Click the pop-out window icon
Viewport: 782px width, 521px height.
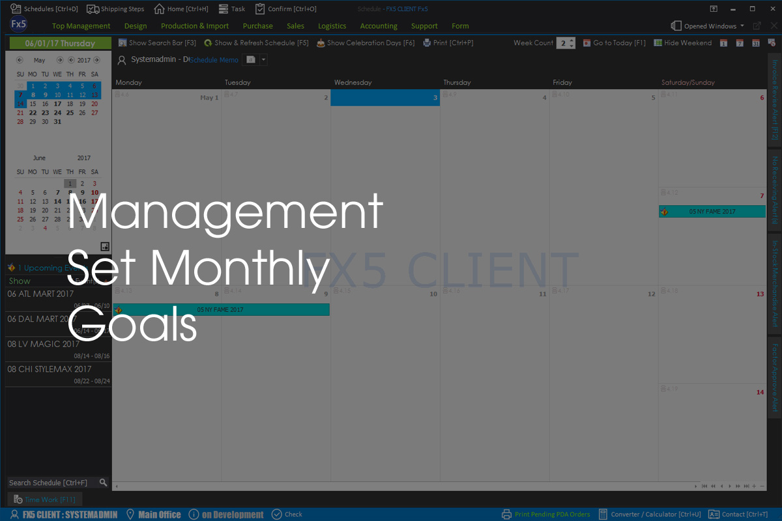(757, 26)
